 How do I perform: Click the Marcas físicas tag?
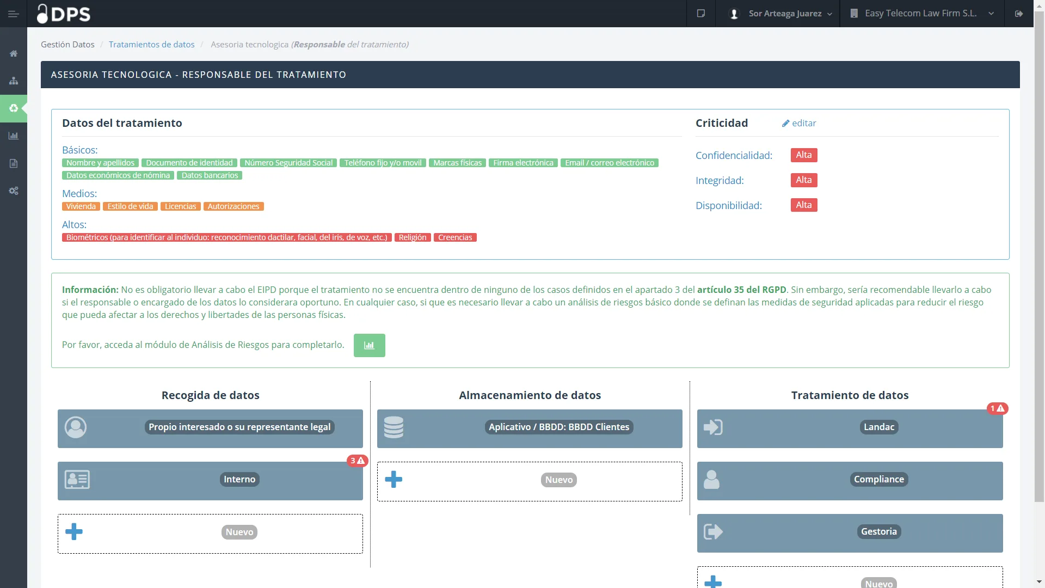(458, 163)
